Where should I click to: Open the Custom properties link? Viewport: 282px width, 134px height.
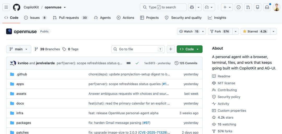[x=229, y=111]
